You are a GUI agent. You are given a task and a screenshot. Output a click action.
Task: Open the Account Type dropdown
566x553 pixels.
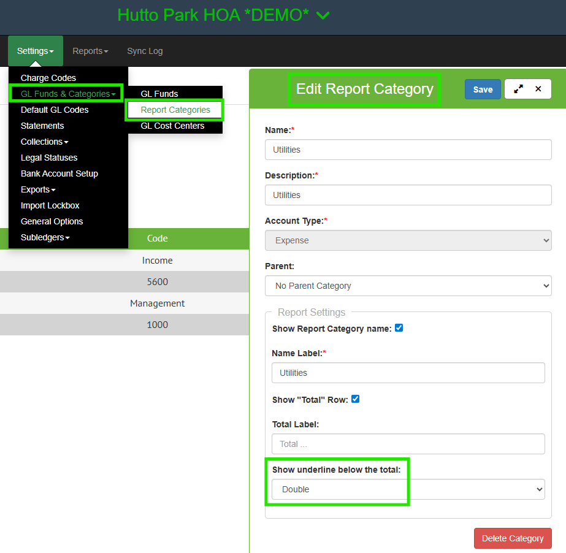[x=408, y=240]
